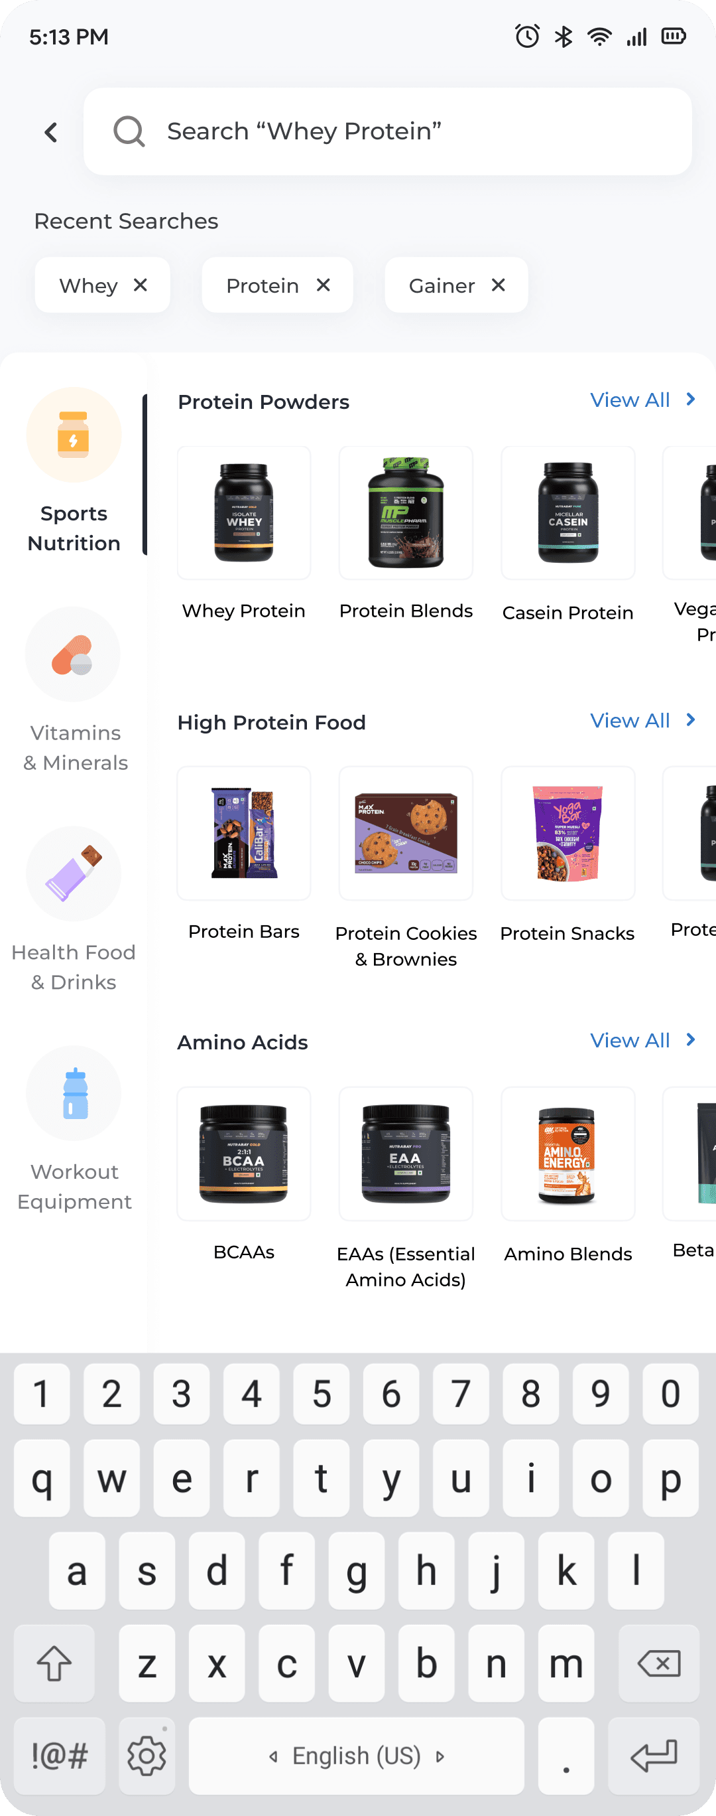The image size is (716, 1816).
Task: Open Health Food & Drinks icon
Action: (x=74, y=873)
